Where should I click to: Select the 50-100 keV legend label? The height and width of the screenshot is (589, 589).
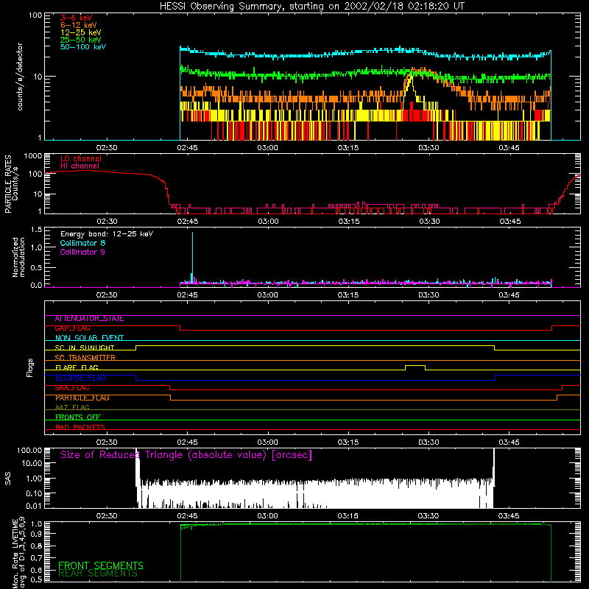pyautogui.click(x=83, y=46)
